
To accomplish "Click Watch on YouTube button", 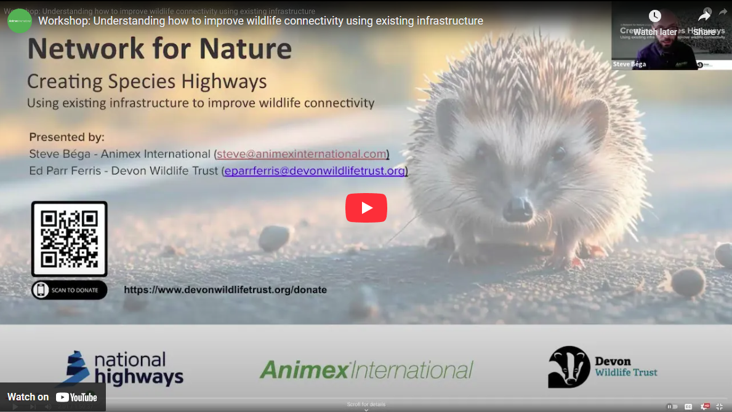I will [53, 397].
